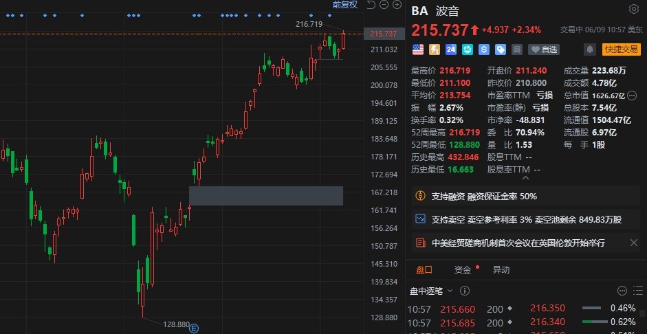This screenshot has width=647, height=334.
Task: Open the 支持融资 融资保证金率 50% row
Action: (526, 197)
